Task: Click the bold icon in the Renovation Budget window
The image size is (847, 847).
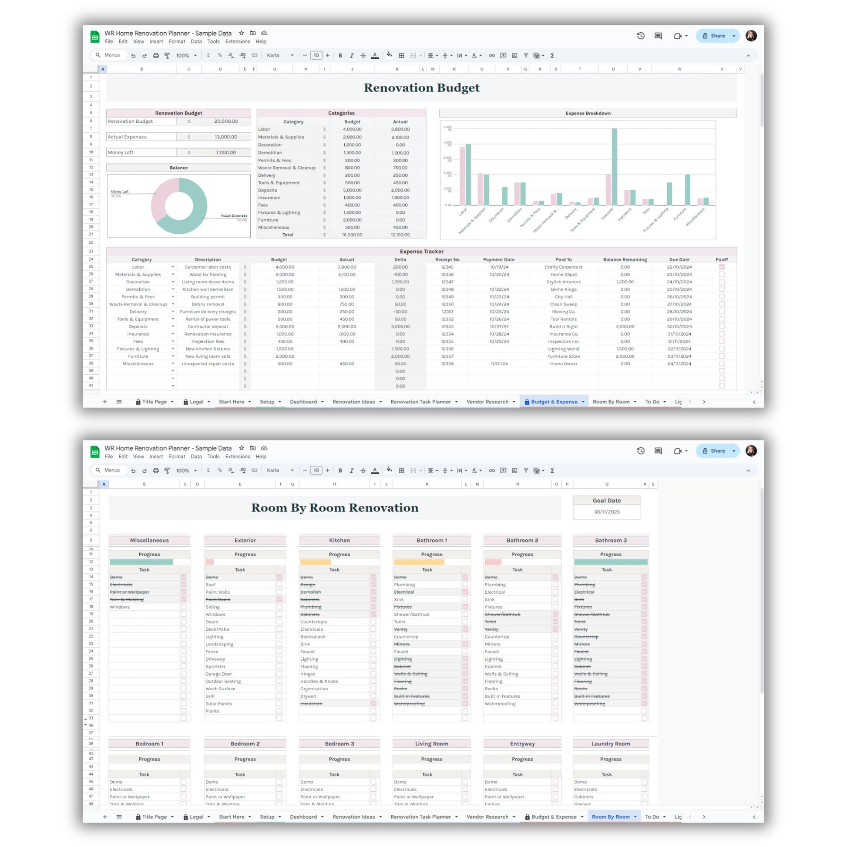Action: tap(340, 56)
